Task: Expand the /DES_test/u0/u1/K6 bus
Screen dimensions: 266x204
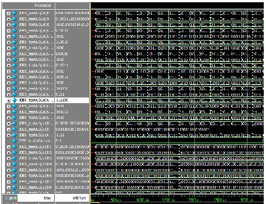Action: (8, 176)
